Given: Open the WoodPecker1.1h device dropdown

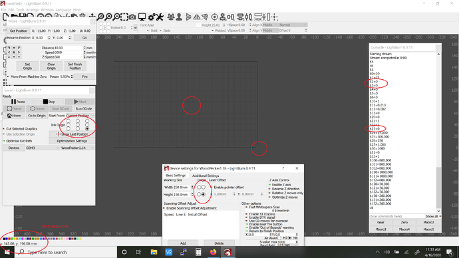Looking at the screenshot, I should coord(77,148).
